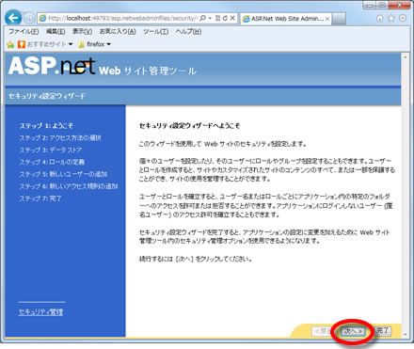Click the firefox folder icon
The height and width of the screenshot is (349, 414).
coord(81,44)
